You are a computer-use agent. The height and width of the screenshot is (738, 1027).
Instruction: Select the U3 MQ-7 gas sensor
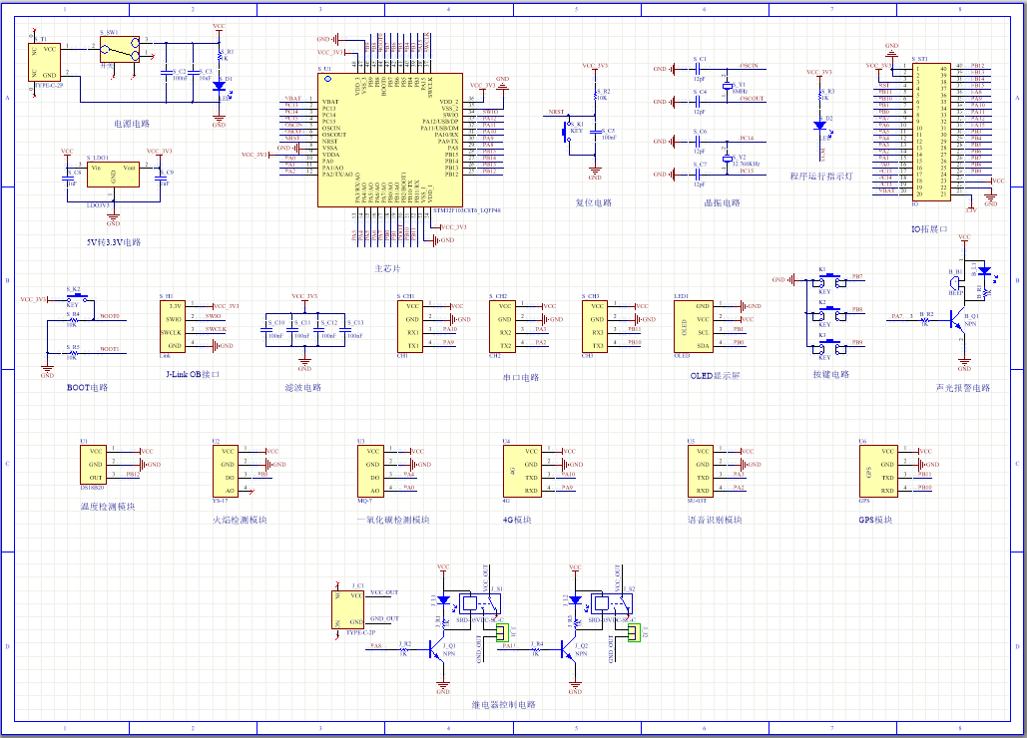(x=370, y=471)
